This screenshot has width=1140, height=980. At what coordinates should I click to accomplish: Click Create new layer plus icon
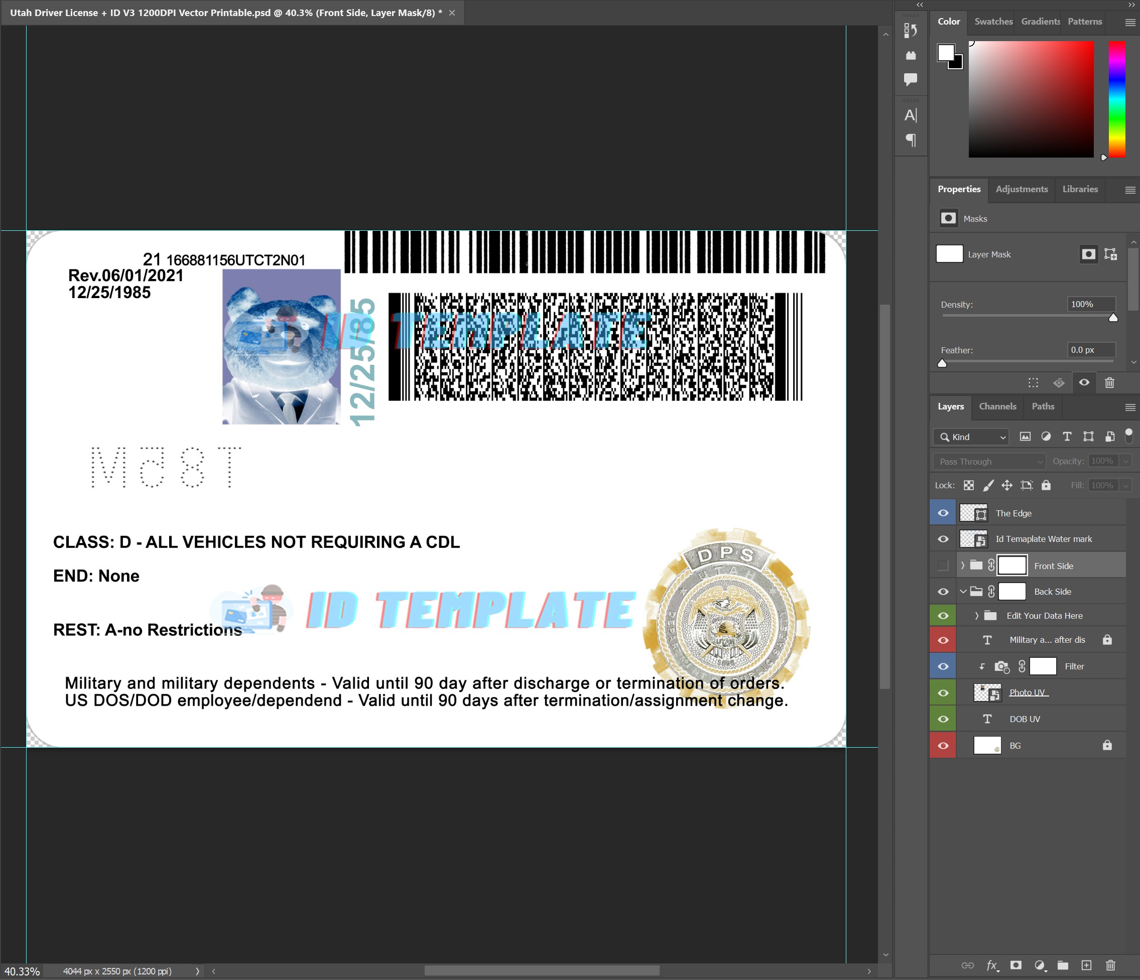click(1086, 965)
